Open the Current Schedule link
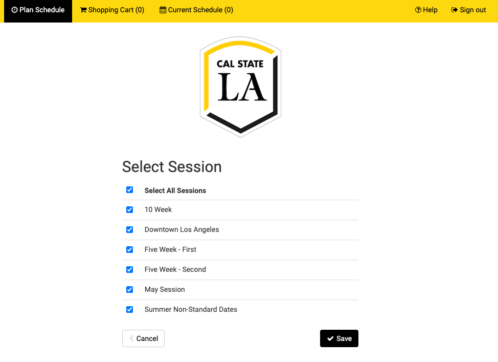This screenshot has width=498, height=362. point(196,10)
